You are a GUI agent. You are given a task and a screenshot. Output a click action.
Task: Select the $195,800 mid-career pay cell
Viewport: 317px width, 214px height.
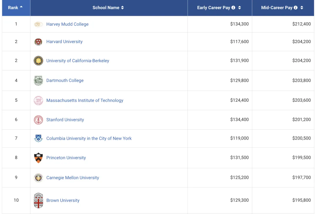coord(283,200)
